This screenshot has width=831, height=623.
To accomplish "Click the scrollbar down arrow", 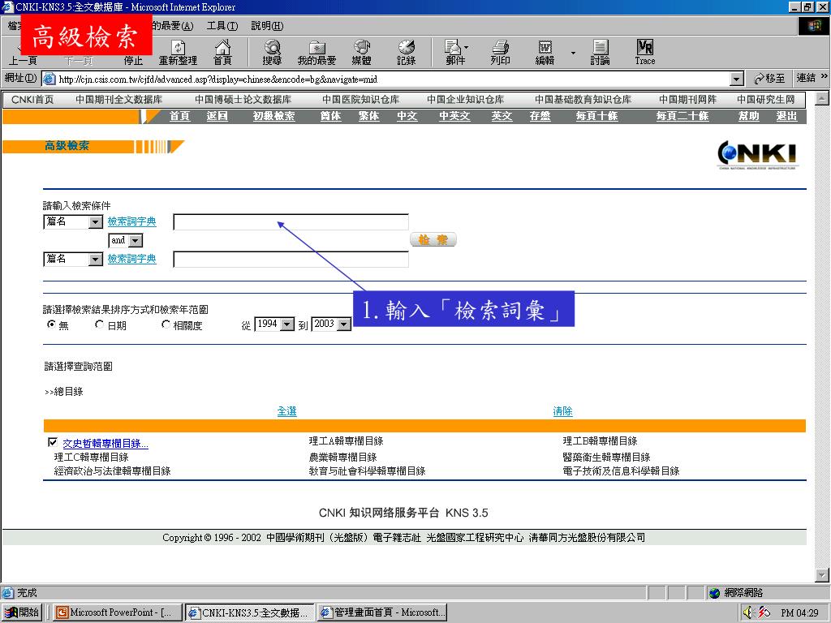I will (x=822, y=575).
